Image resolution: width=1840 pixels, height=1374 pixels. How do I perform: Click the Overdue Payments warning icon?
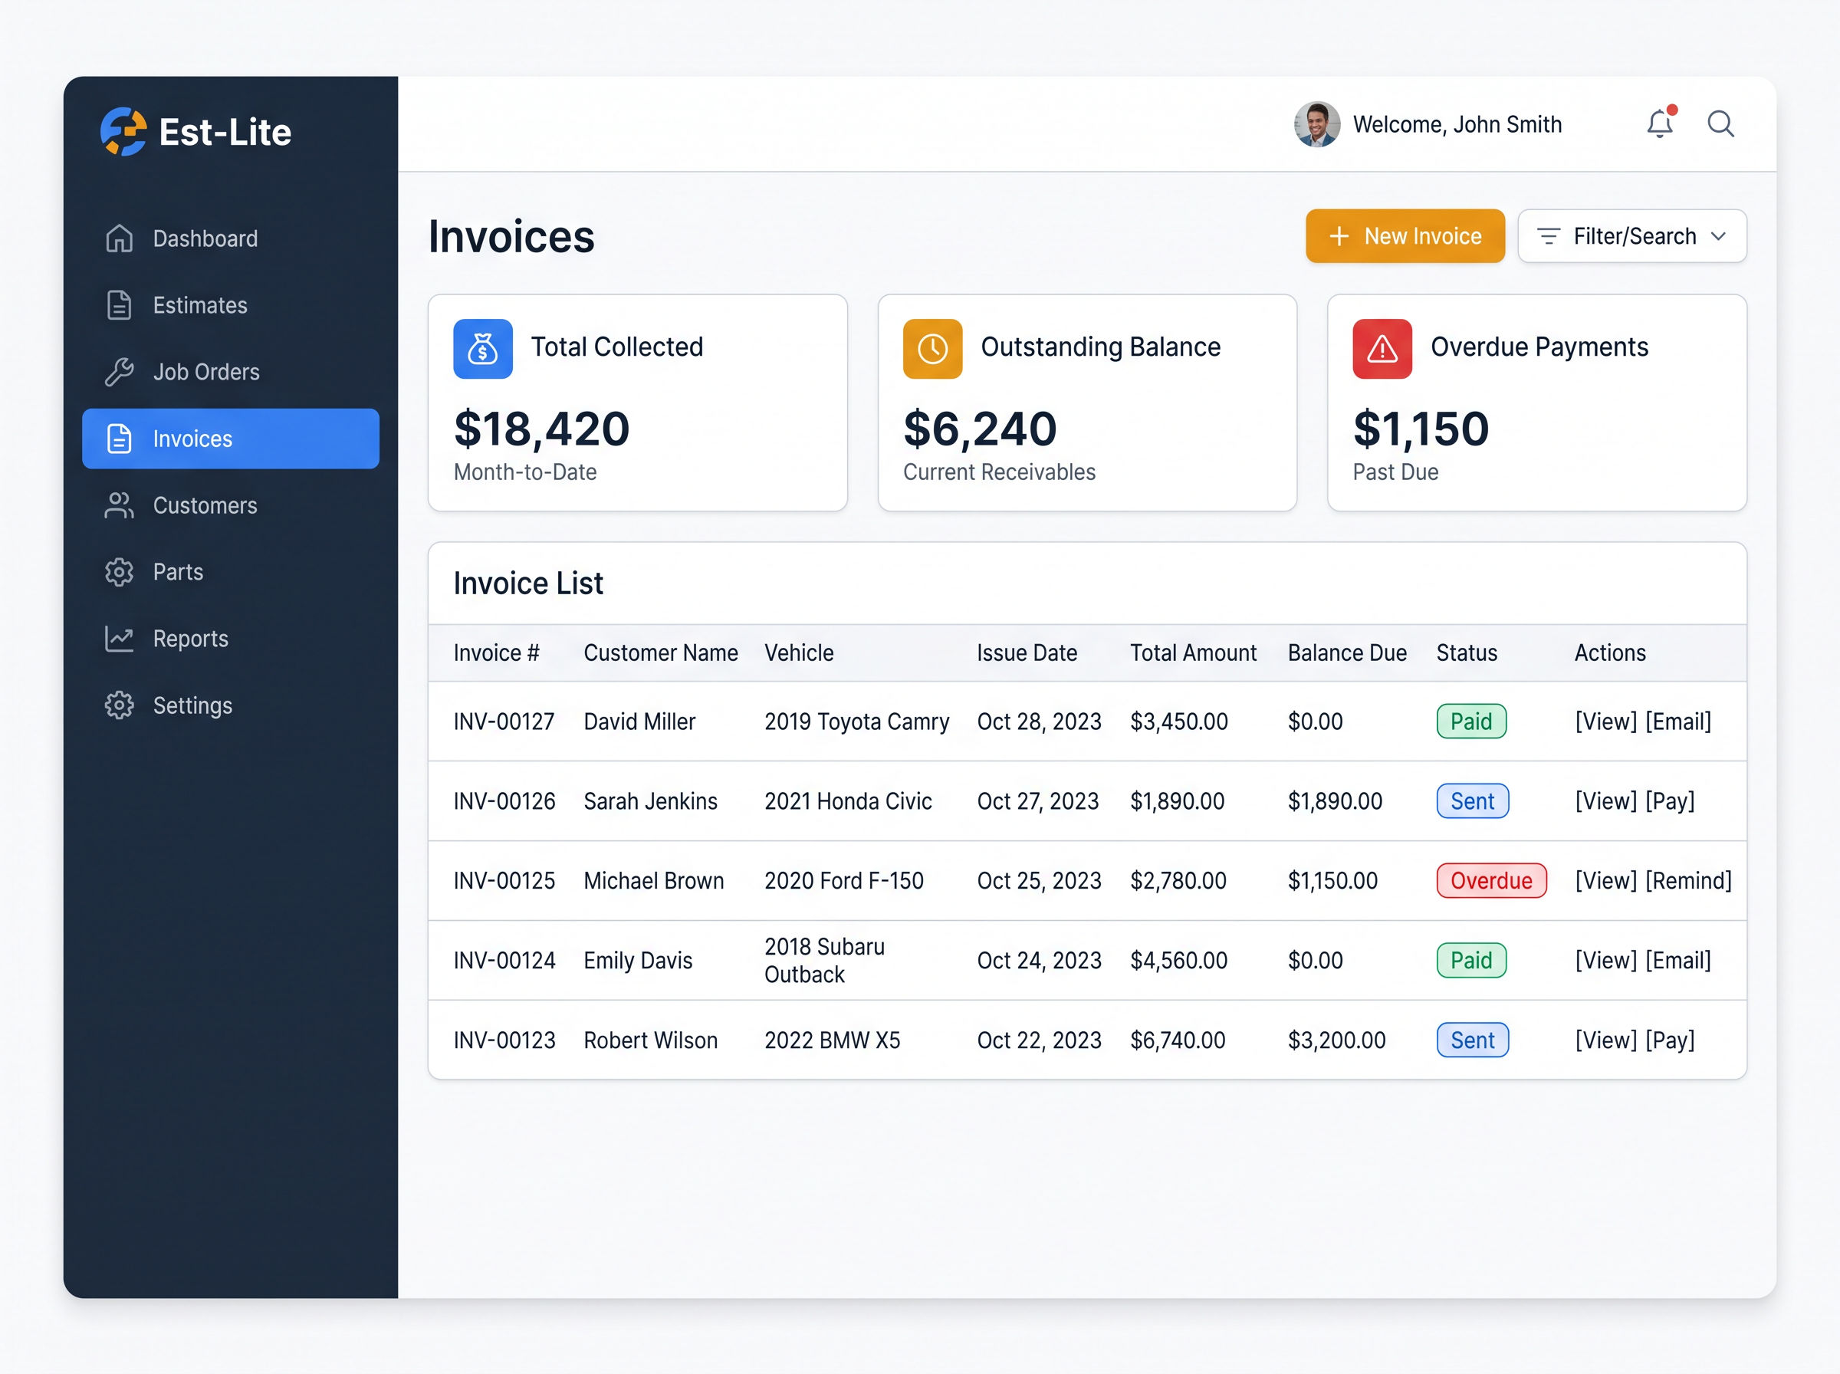click(x=1382, y=349)
